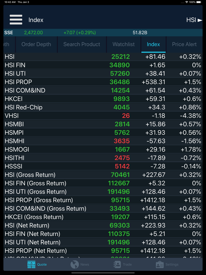Select the Index tab

coord(153,44)
